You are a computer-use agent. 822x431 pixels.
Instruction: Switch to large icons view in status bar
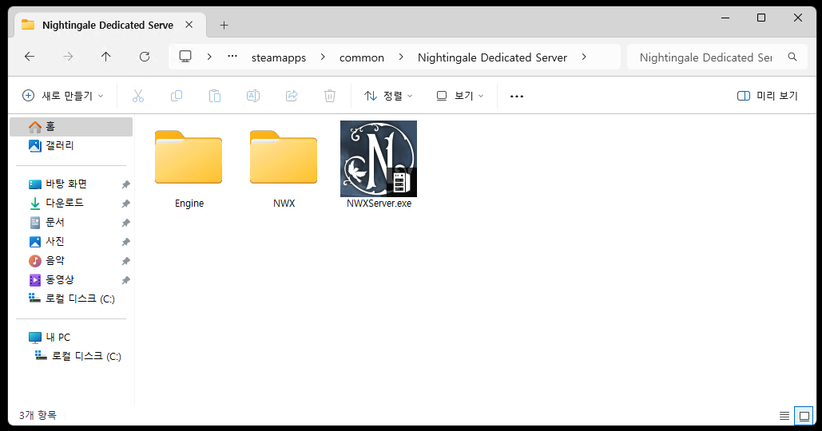click(x=804, y=416)
